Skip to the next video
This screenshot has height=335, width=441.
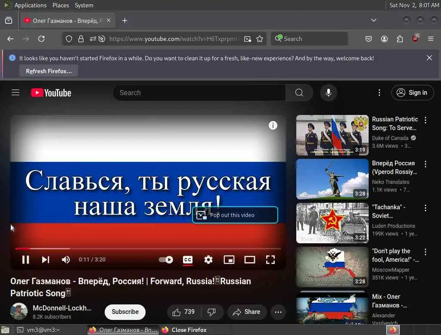click(x=46, y=260)
